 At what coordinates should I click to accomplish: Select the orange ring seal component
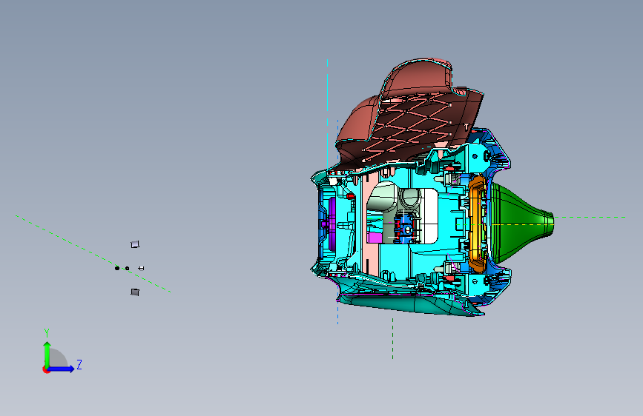click(x=477, y=224)
